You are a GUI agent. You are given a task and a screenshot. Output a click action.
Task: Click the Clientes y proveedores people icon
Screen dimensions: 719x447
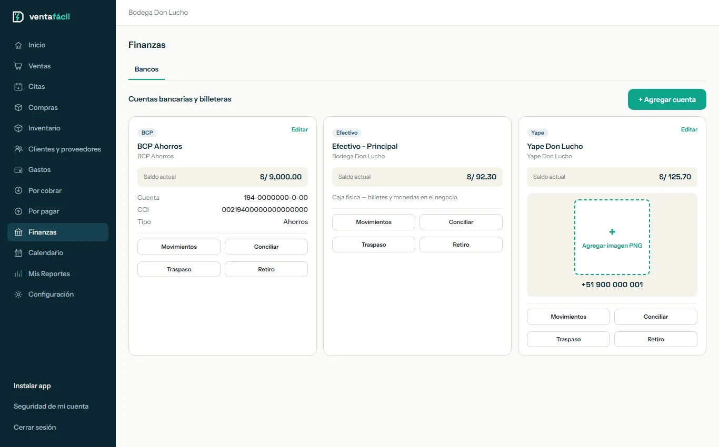(18, 149)
